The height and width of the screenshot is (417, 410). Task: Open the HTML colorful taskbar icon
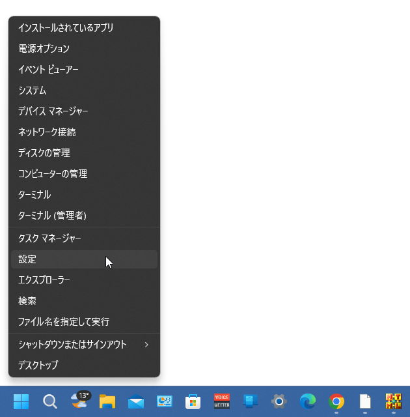pos(394,401)
